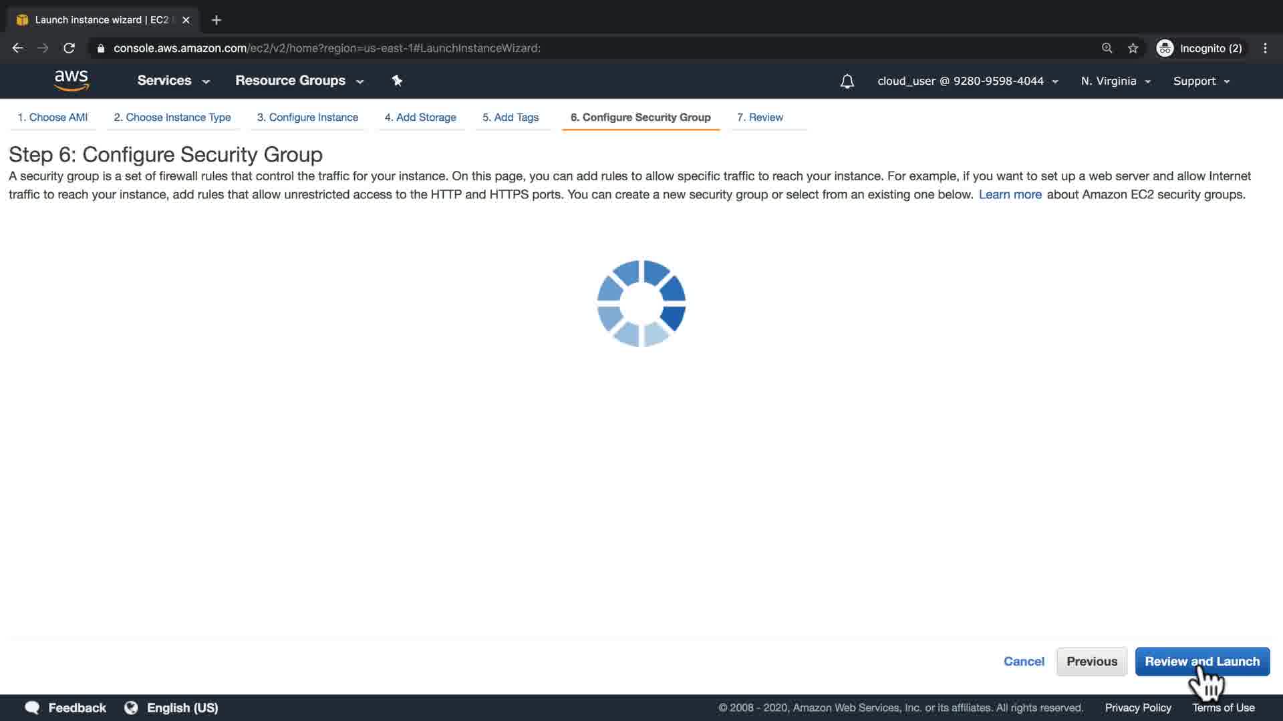Open Chrome three-dot menu
The width and height of the screenshot is (1283, 721).
1265,48
